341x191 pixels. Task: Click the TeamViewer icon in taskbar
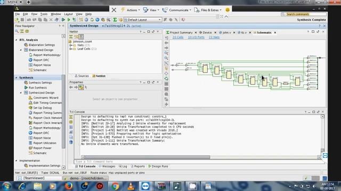coord(145,186)
